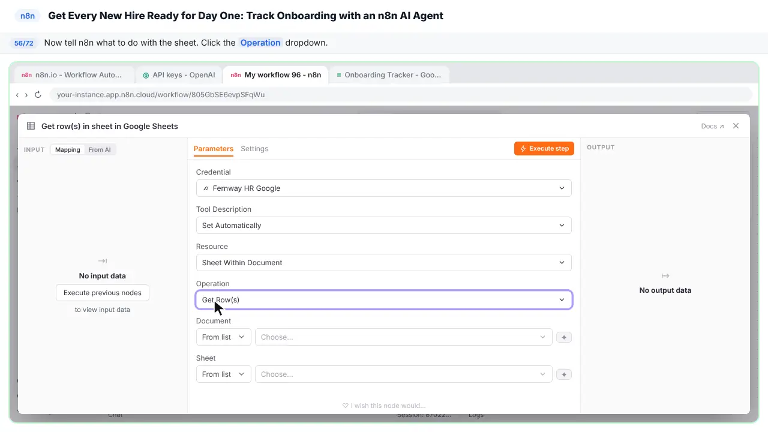The width and height of the screenshot is (768, 432).
Task: Select the Settings tab
Action: click(254, 149)
